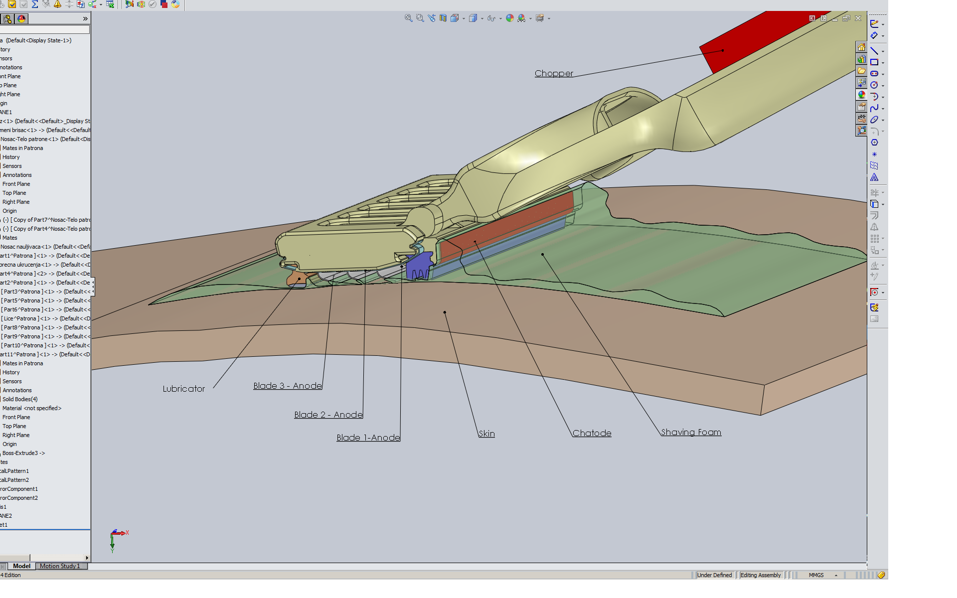Activate the Section View icon
Image resolution: width=957 pixels, height=598 pixels.
443,18
